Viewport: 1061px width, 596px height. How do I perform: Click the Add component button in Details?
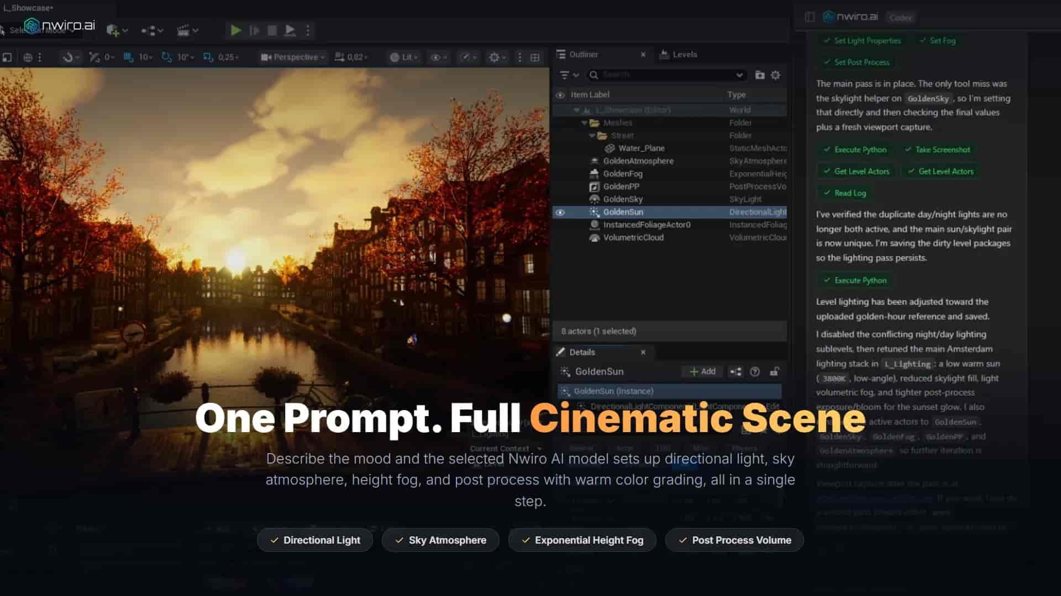[x=702, y=371]
